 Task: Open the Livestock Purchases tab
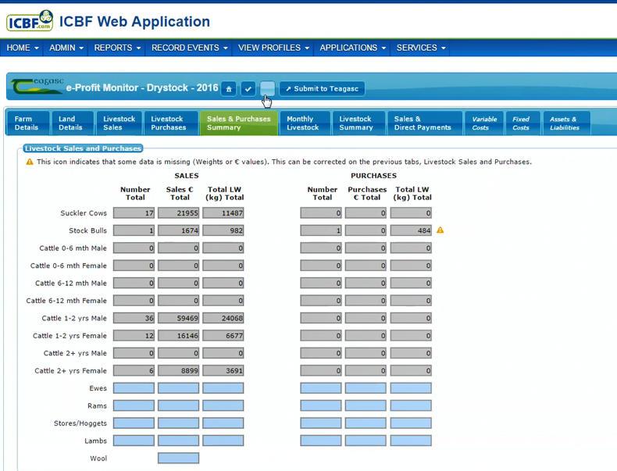168,123
